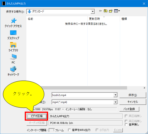Create a new folder icon
This screenshot has width=148, height=134.
[111, 11]
